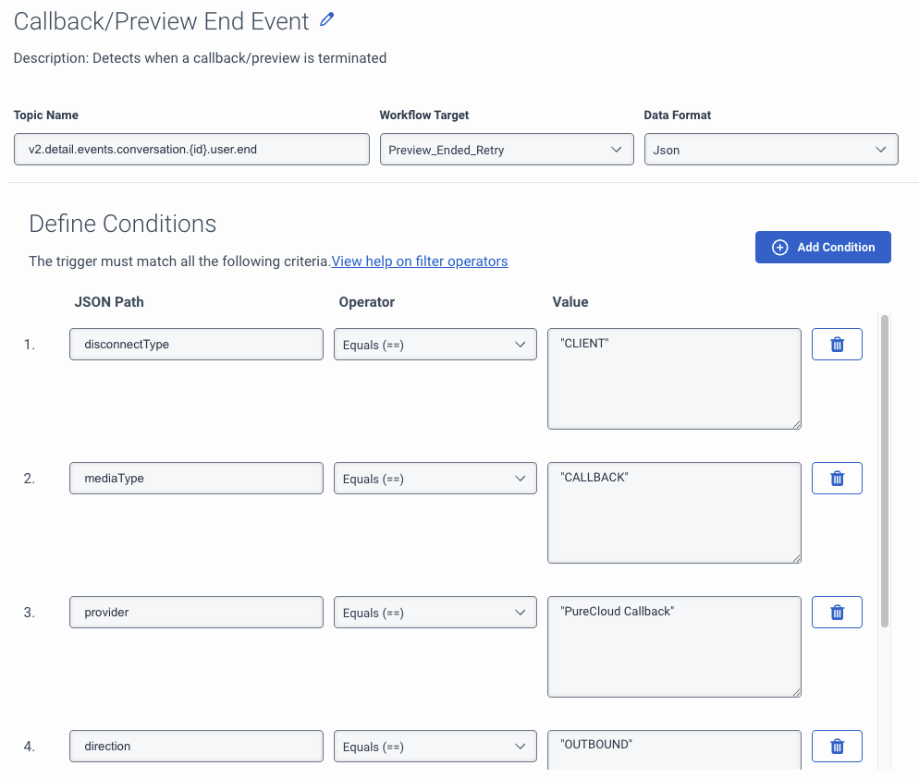Change the operator for direction condition
This screenshot has width=919, height=778.
(435, 747)
